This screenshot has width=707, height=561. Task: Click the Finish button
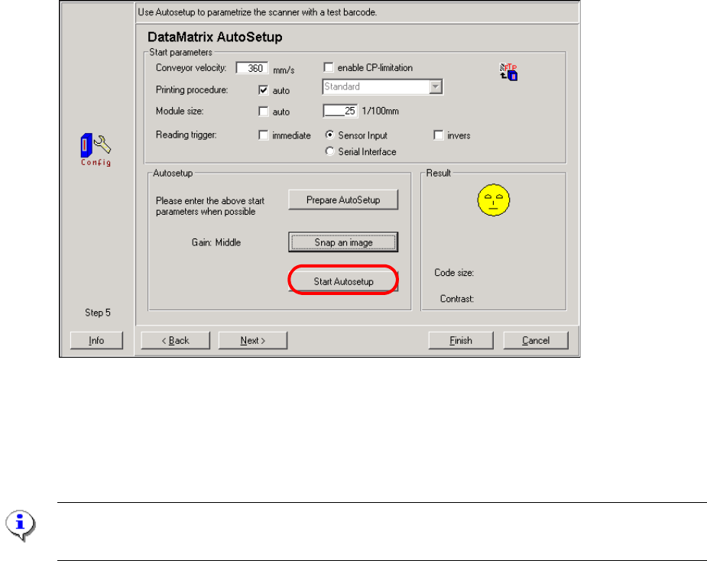[461, 340]
